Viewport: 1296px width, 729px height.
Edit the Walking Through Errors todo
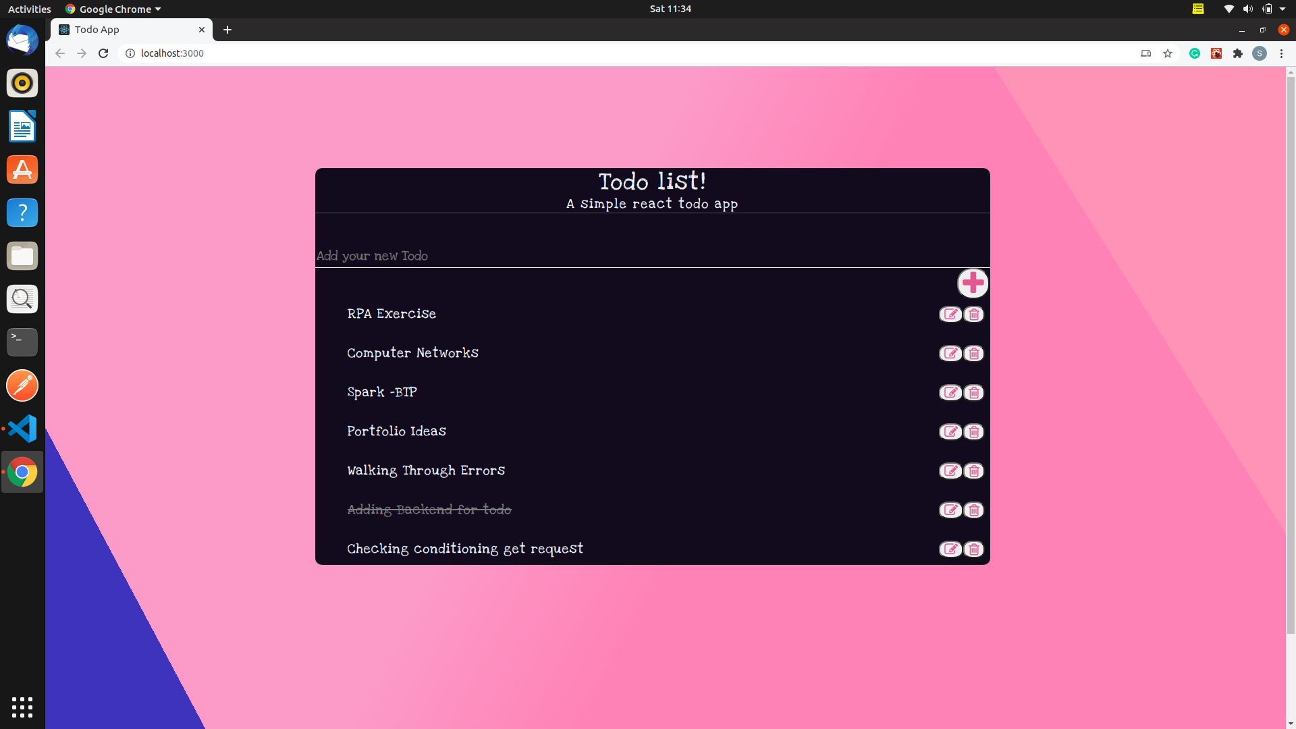pos(950,471)
